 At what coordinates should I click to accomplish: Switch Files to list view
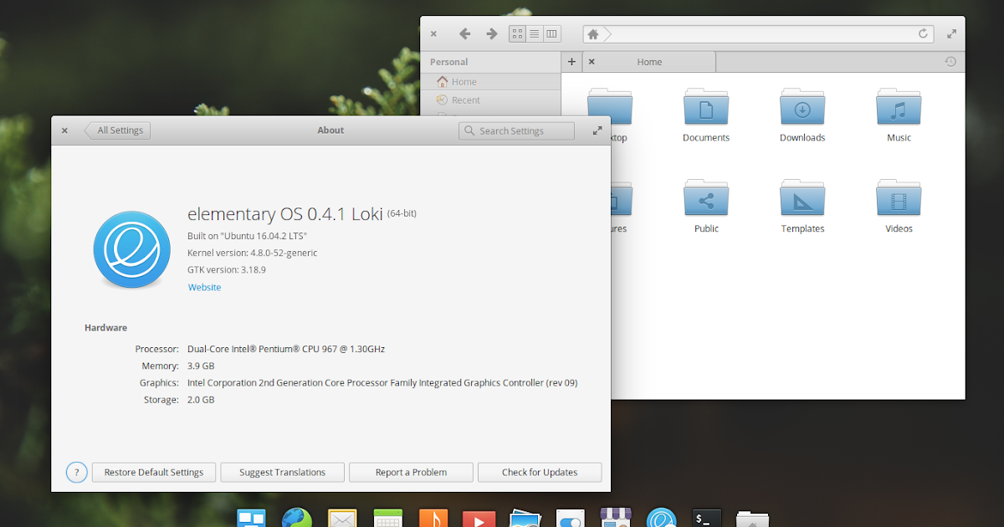(534, 34)
